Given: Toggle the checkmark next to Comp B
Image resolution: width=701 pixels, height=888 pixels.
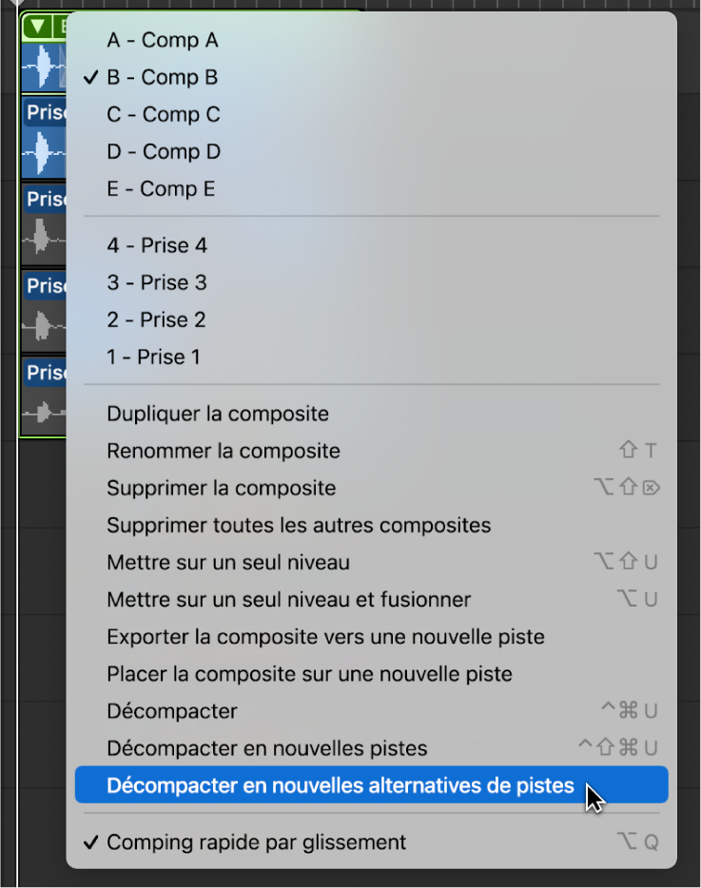Looking at the screenshot, I should coord(162,77).
